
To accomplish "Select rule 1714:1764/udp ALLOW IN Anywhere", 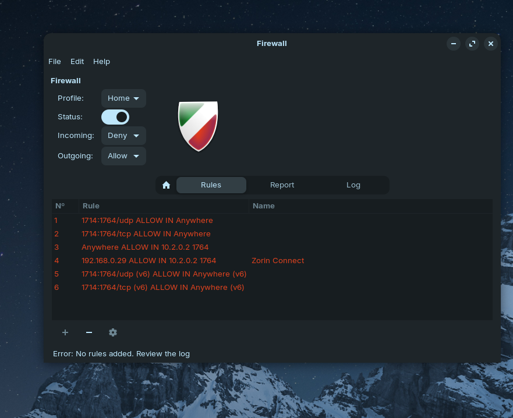I will [272, 221].
